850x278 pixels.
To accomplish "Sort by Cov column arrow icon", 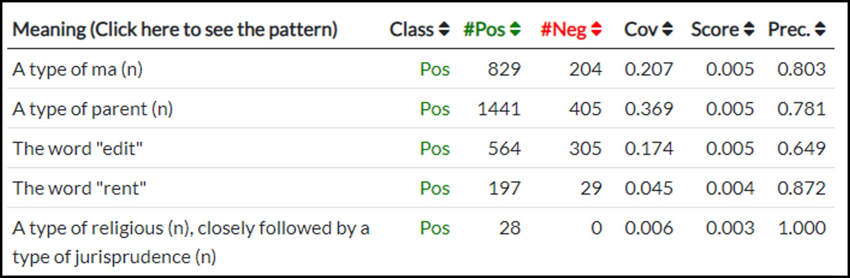I will 668,29.
